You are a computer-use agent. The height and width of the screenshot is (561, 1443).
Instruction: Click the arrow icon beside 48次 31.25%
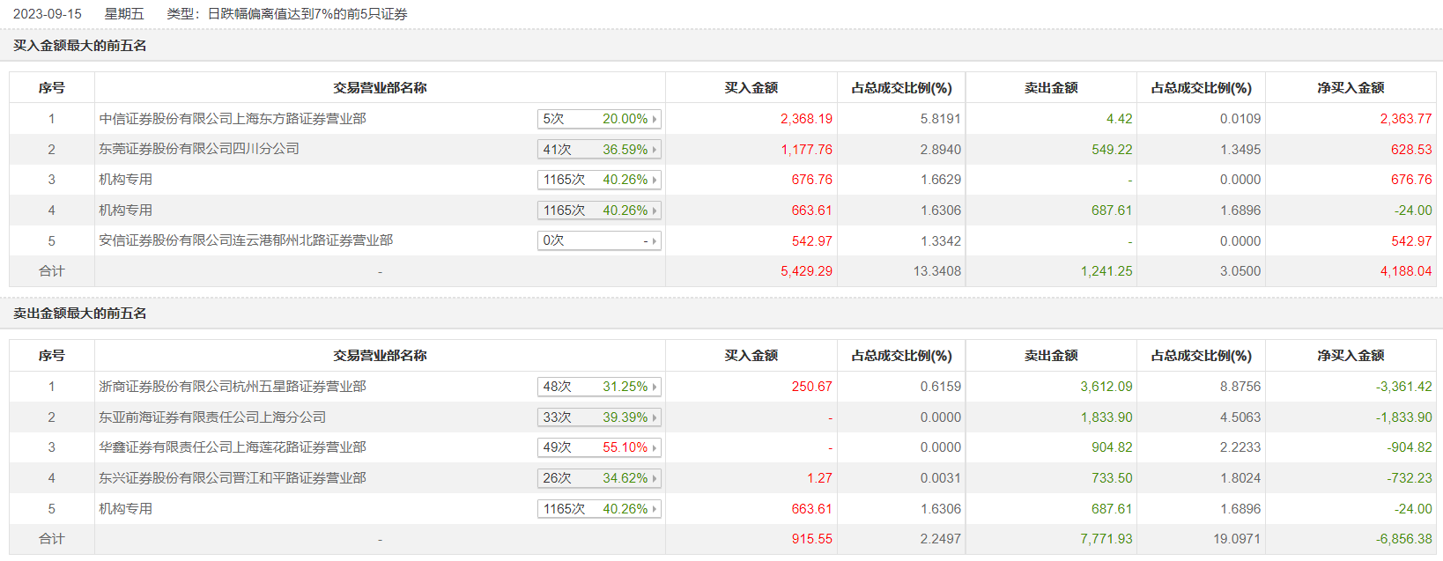(x=655, y=387)
